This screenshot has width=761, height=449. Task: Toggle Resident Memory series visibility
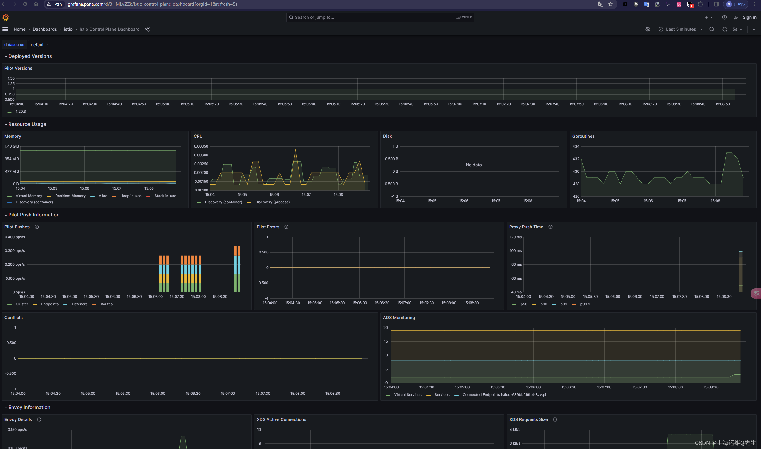point(70,196)
